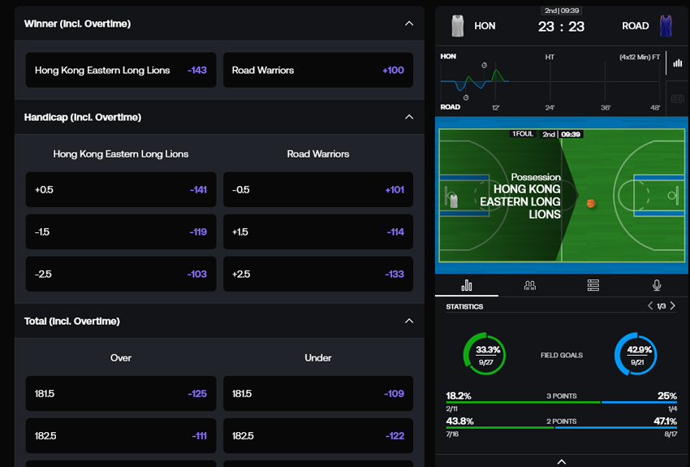Click the basketball on the court
Screen dimensions: 690x467
click(x=591, y=203)
